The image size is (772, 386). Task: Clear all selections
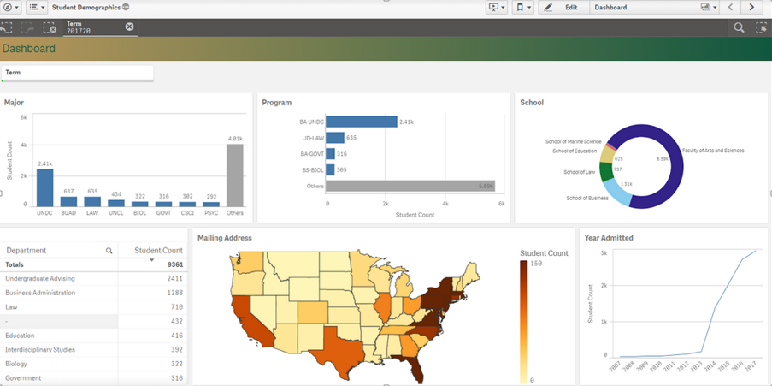[x=50, y=27]
